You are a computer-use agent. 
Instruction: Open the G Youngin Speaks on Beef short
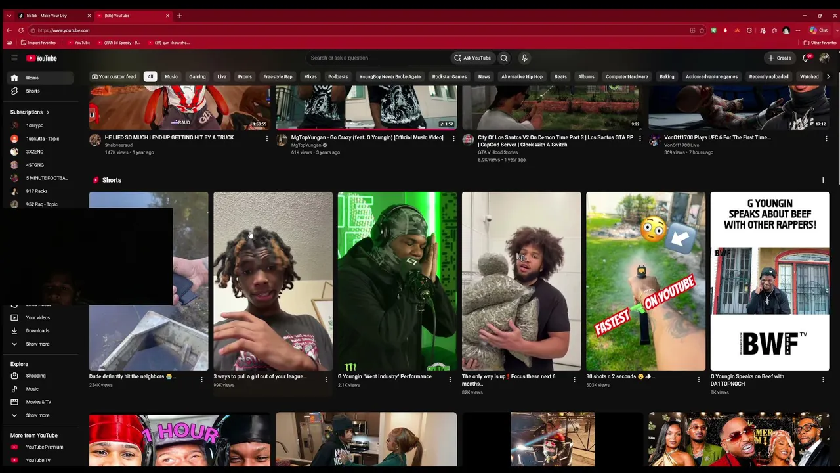pos(770,281)
